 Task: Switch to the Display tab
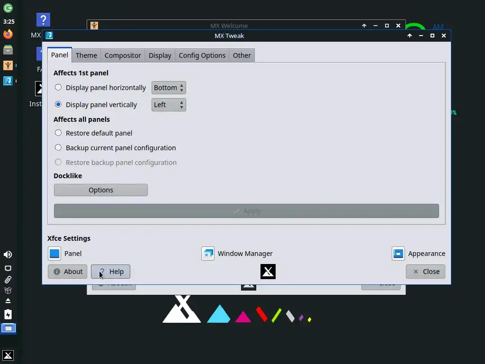coord(160,55)
